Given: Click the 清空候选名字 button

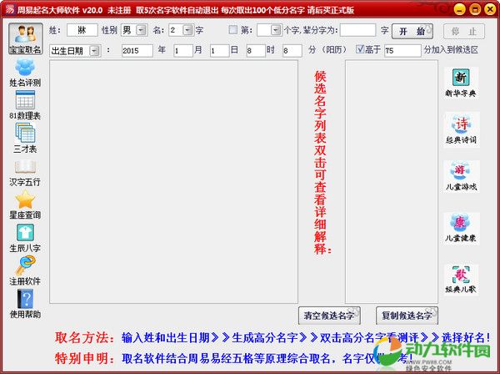Looking at the screenshot, I should 327,315.
